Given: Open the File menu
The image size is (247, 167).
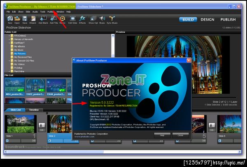Looking at the screenshot, I should [8, 12].
